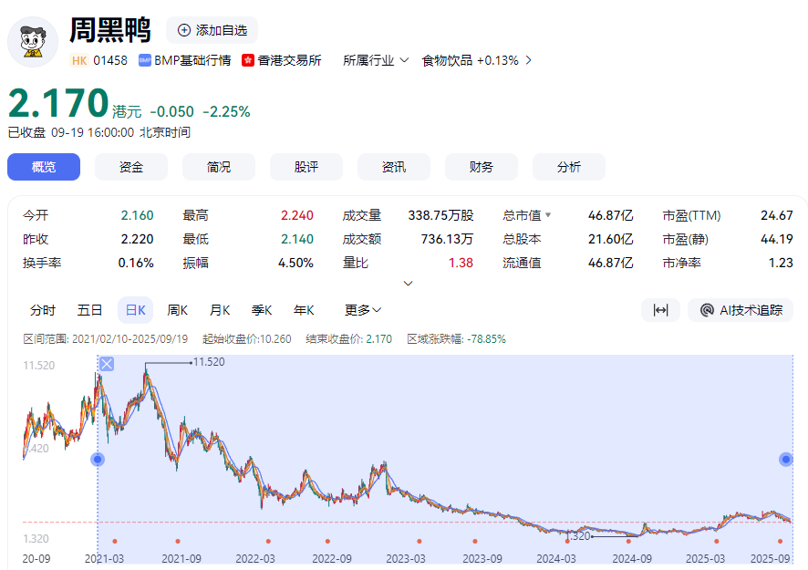Select the 分时 chart period
Screen dimensions: 808x570
[42, 310]
